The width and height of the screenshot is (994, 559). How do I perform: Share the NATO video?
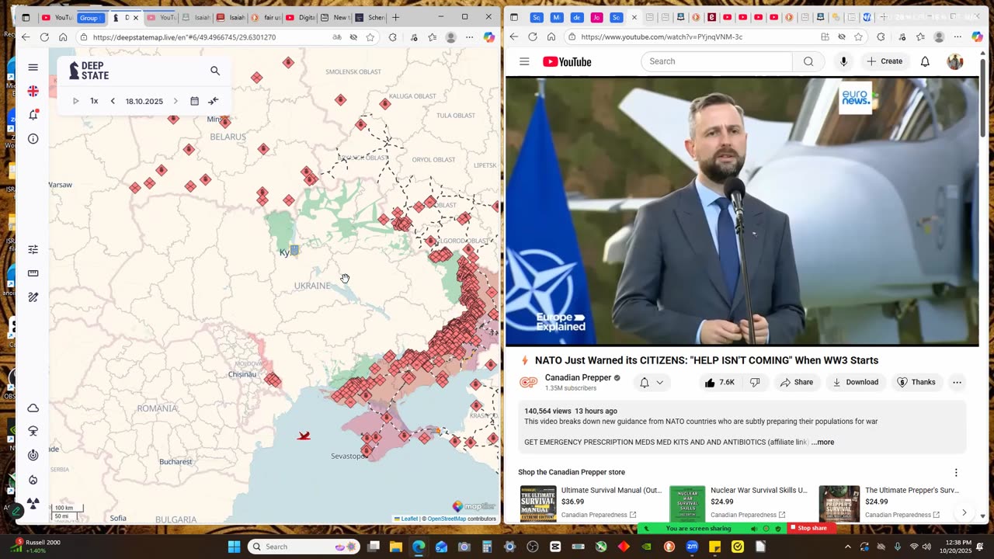(797, 382)
